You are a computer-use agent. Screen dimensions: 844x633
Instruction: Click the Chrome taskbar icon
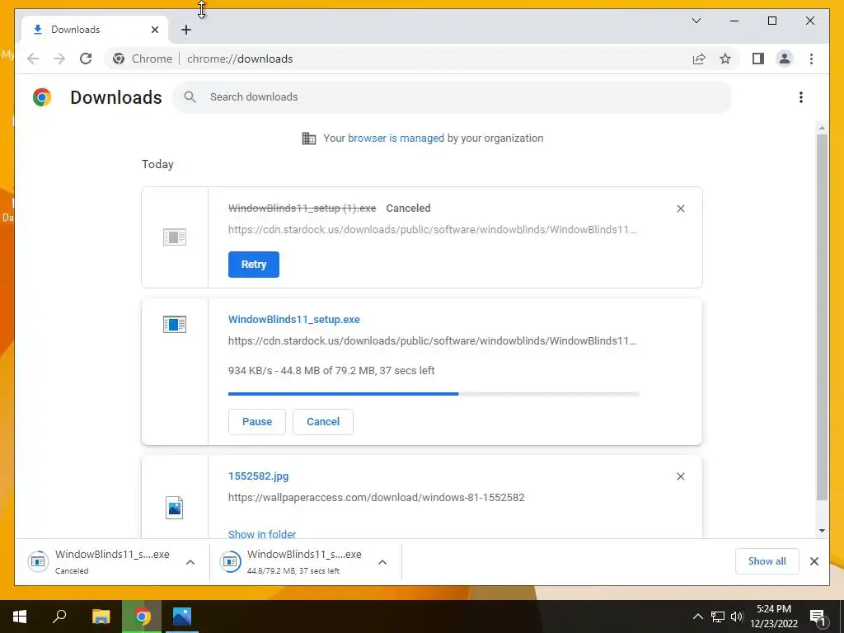point(142,617)
